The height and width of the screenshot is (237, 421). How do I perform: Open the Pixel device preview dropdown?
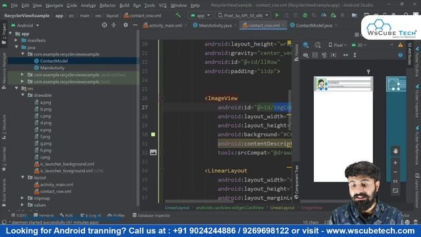coord(337,45)
